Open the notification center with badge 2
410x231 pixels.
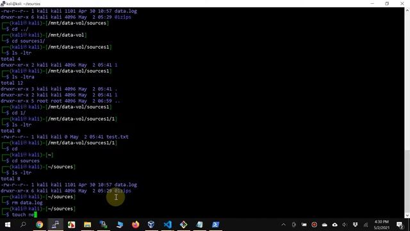tap(400, 225)
